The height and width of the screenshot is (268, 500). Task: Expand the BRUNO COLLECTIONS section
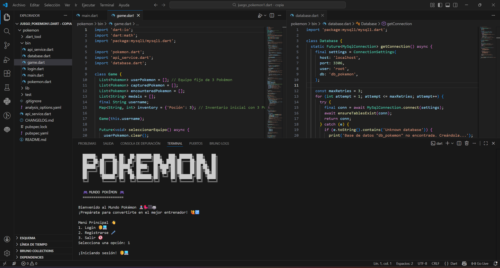pos(43,251)
